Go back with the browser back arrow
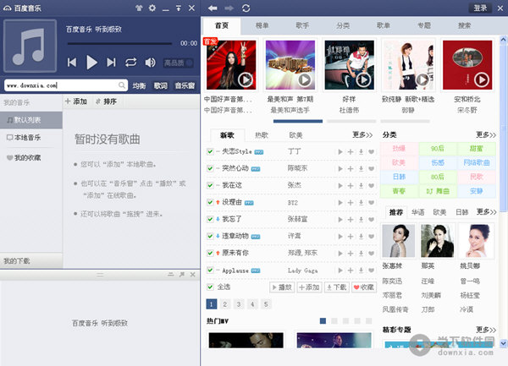 [x=213, y=8]
